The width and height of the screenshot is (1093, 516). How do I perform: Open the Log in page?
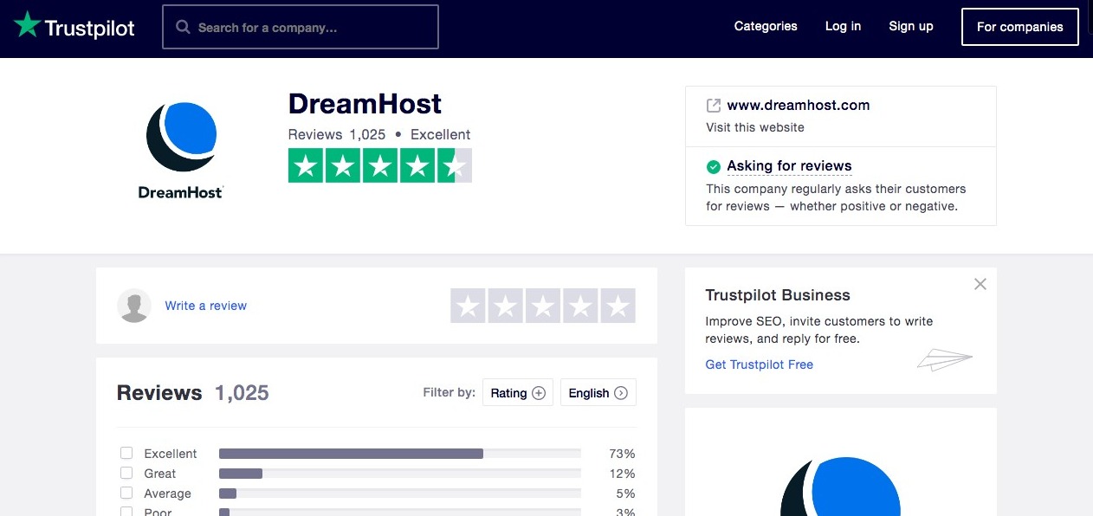pyautogui.click(x=843, y=26)
